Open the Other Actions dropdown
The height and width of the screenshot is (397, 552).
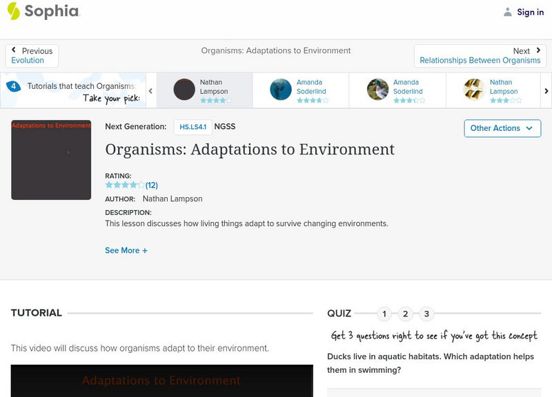pos(501,128)
